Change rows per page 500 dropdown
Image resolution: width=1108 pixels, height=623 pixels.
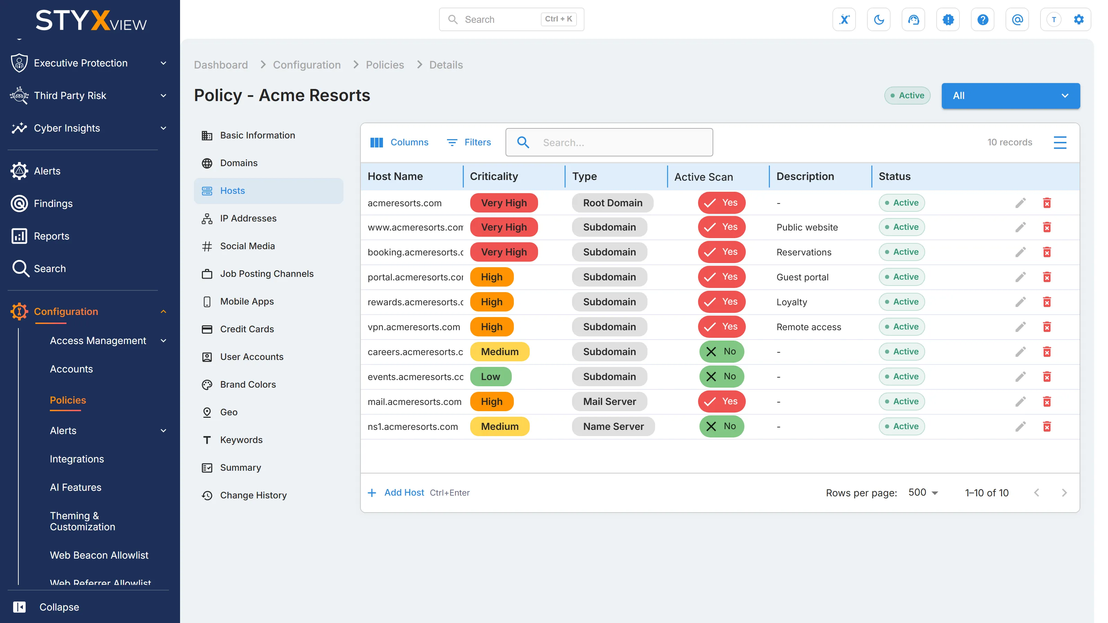tap(923, 493)
